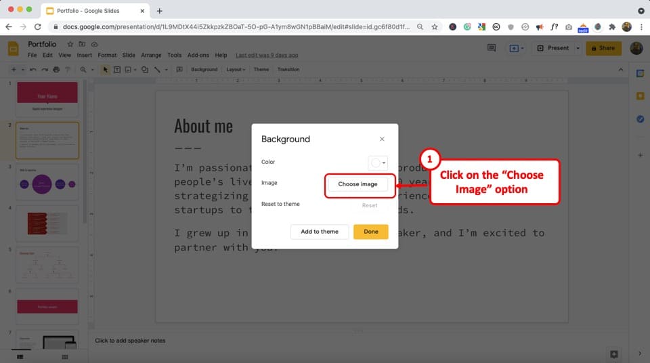Open the Tasks side panel icon
Screen dimensions: 650x363
click(640, 119)
